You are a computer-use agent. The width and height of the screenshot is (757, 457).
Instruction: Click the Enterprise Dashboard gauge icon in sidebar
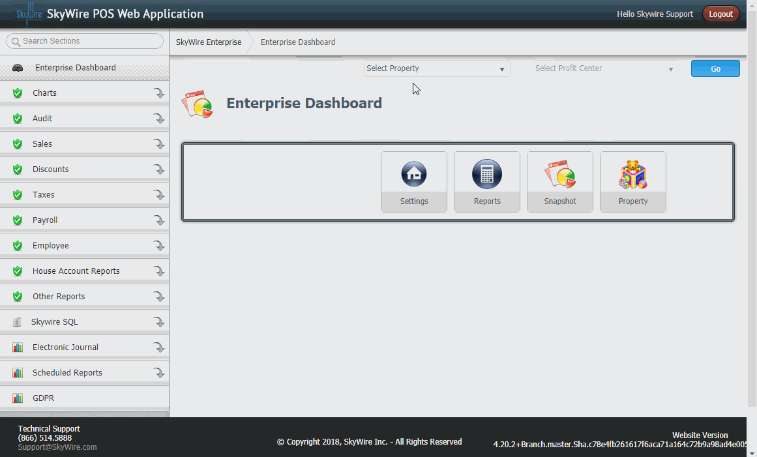tap(18, 68)
